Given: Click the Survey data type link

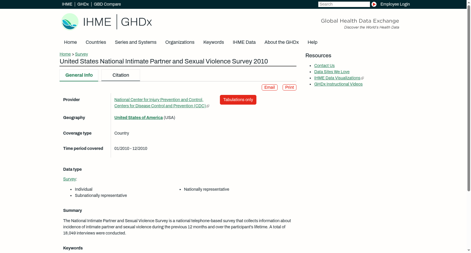Looking at the screenshot, I should pos(69,179).
